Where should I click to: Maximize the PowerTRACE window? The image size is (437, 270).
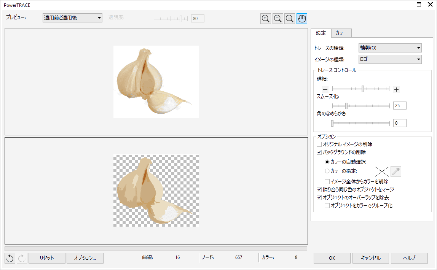click(x=419, y=5)
